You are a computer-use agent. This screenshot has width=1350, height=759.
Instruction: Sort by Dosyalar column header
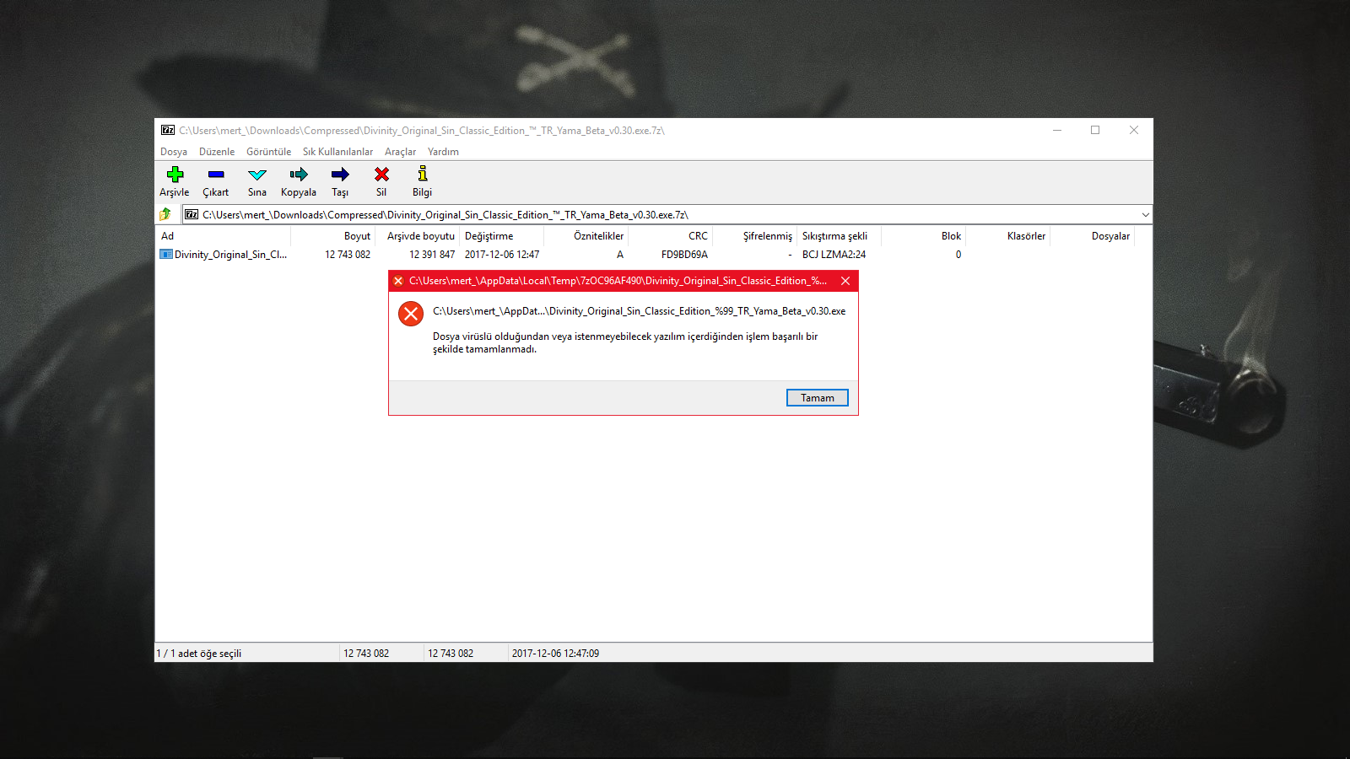click(x=1092, y=236)
